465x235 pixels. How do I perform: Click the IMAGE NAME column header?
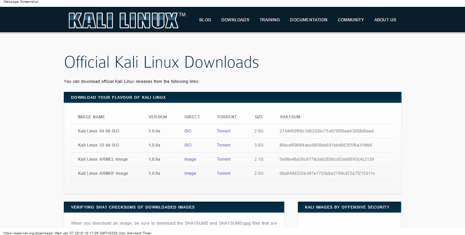point(91,117)
